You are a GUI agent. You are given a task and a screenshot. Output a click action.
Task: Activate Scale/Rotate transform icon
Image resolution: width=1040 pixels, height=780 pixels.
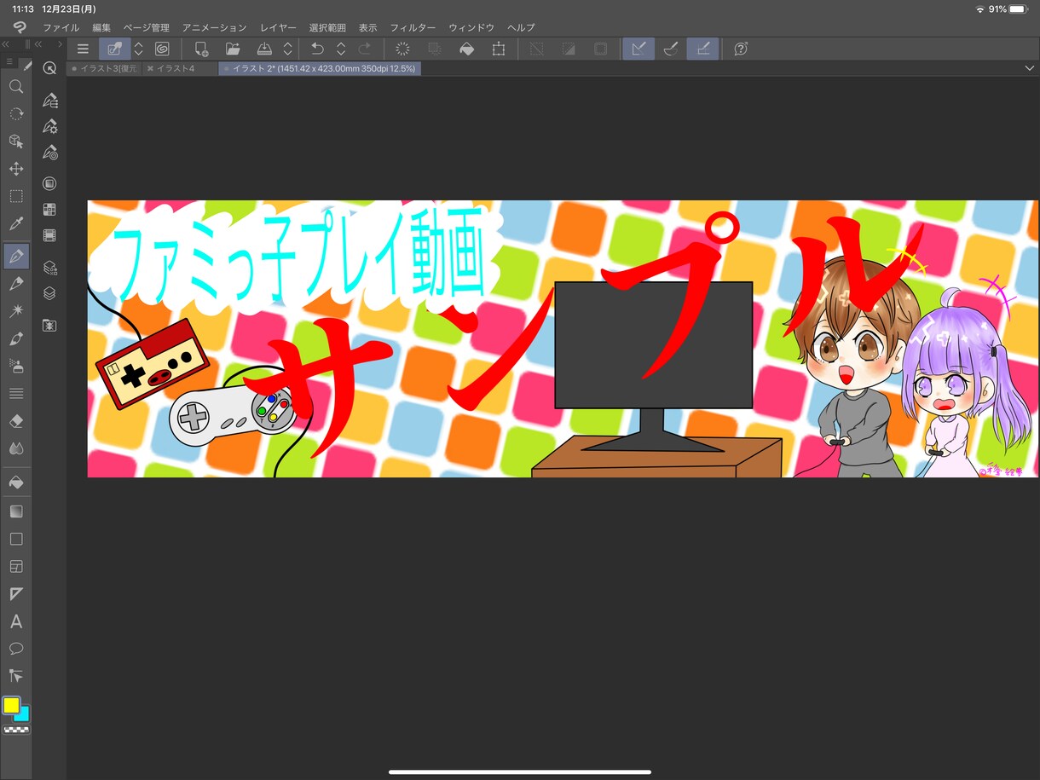(x=499, y=49)
